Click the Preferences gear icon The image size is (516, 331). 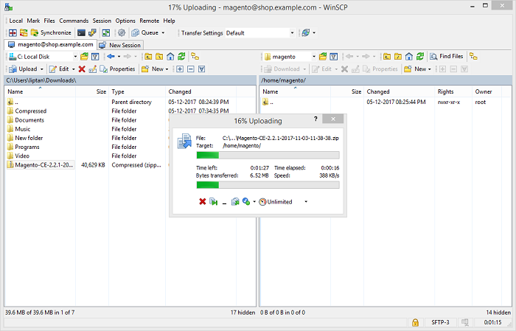pyautogui.click(x=122, y=32)
